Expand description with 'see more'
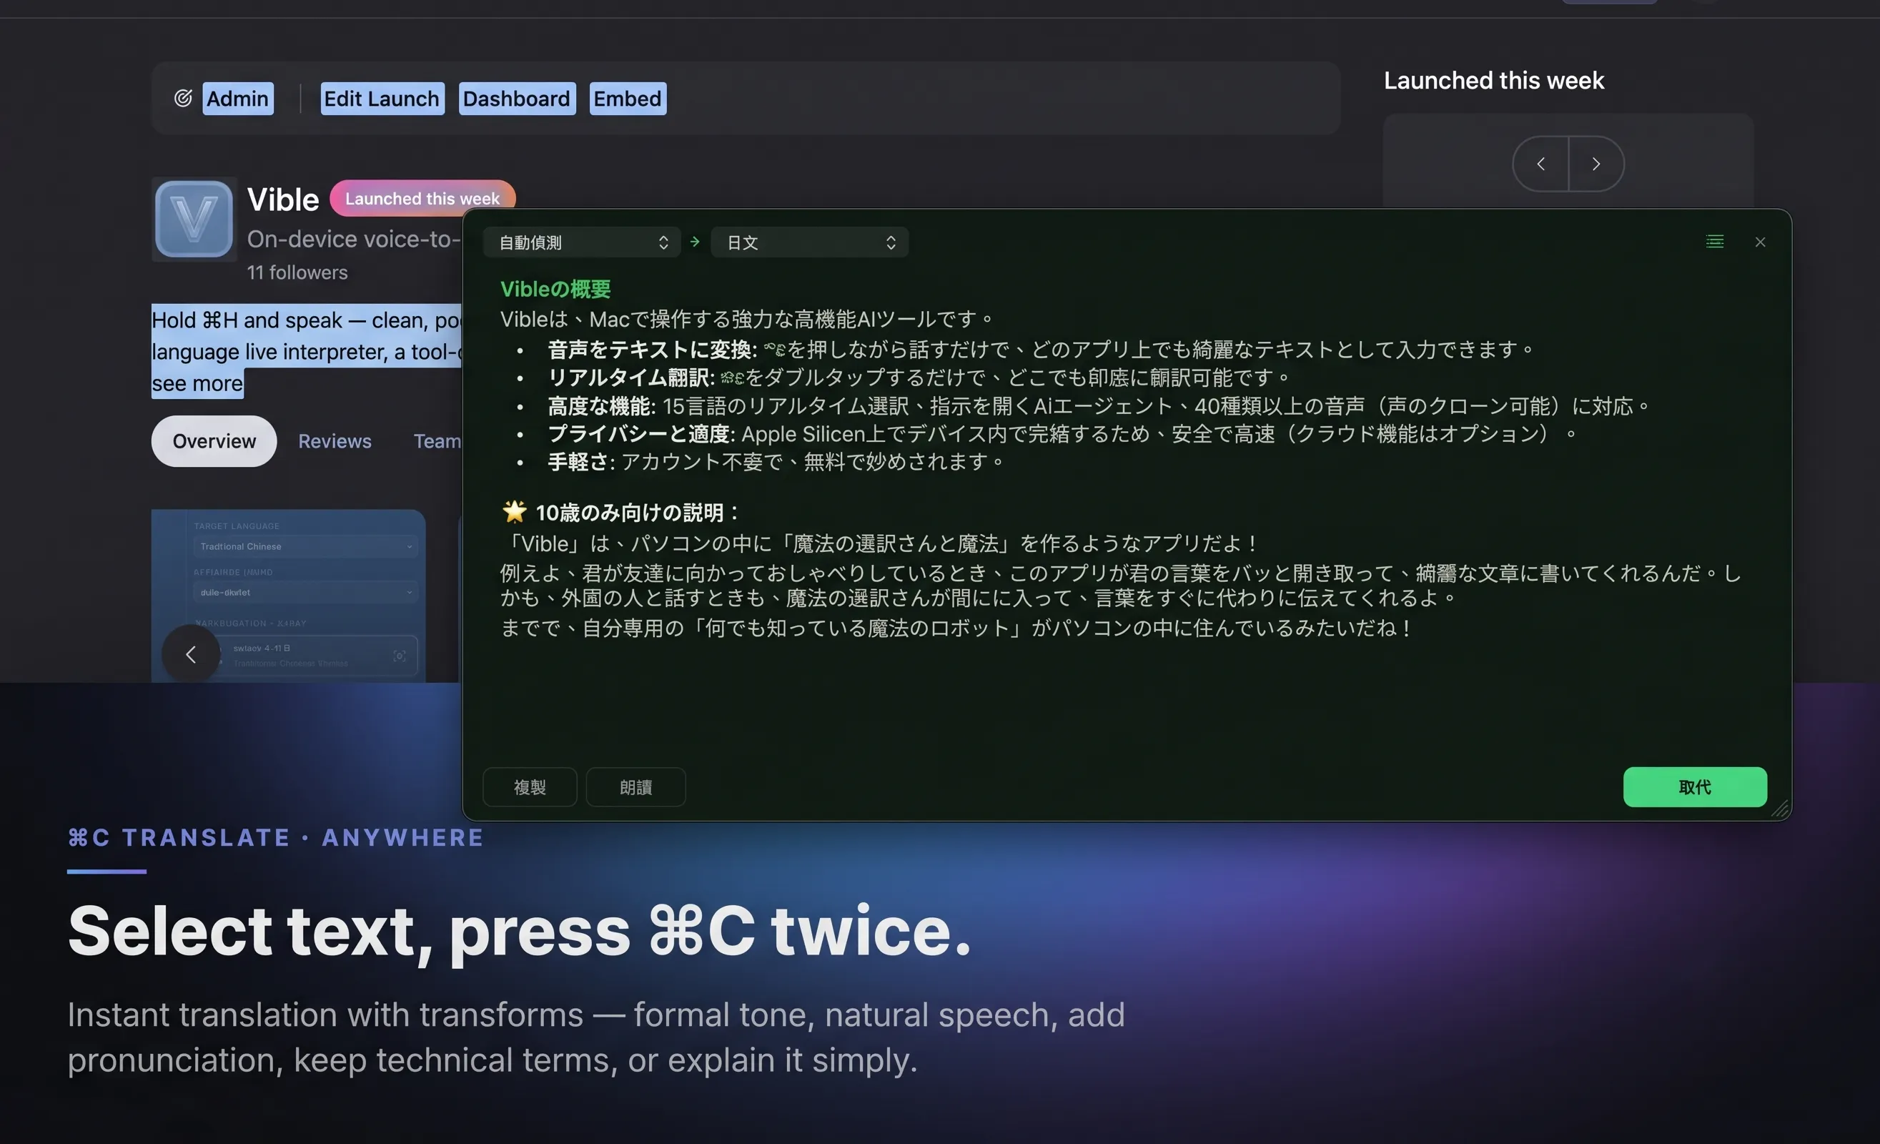Screen dimensions: 1880x1144 click(x=197, y=383)
